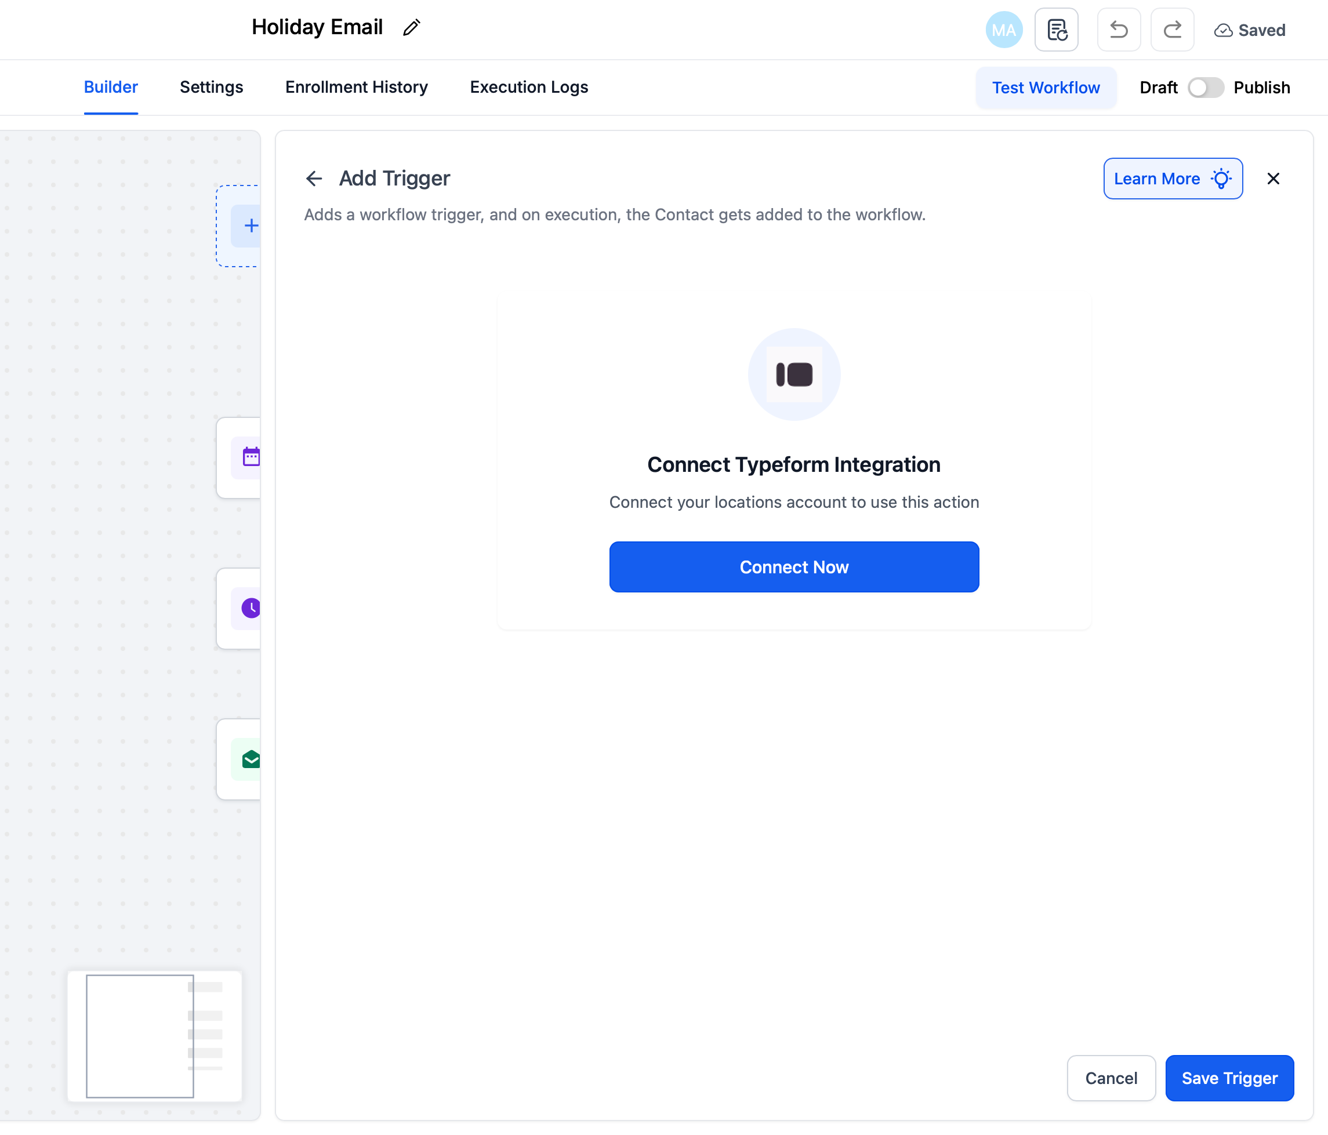Click the undo arrow icon

coord(1119,30)
